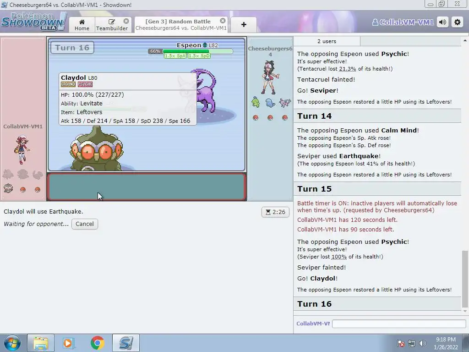Click the chat message input field
Screen dimensions: 469x352
click(399, 324)
